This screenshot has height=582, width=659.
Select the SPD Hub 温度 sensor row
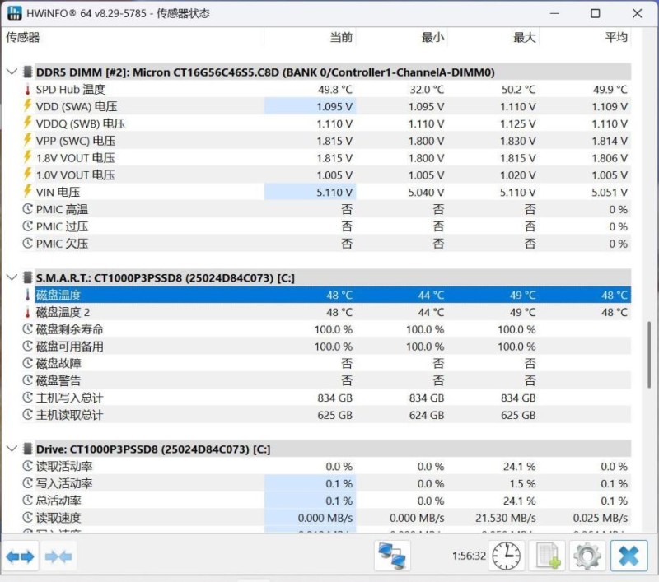(x=70, y=90)
